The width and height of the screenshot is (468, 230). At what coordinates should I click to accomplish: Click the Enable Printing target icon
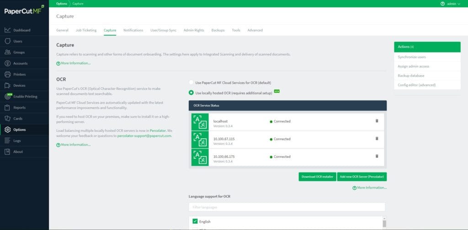pyautogui.click(x=8, y=97)
